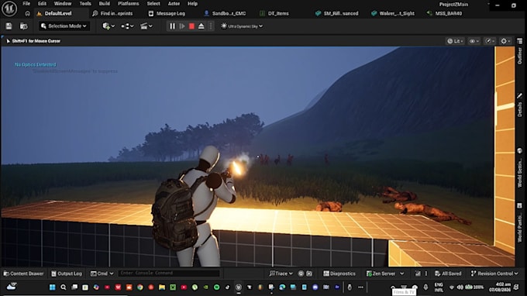Open the Lit view mode dropdown

[455, 41]
